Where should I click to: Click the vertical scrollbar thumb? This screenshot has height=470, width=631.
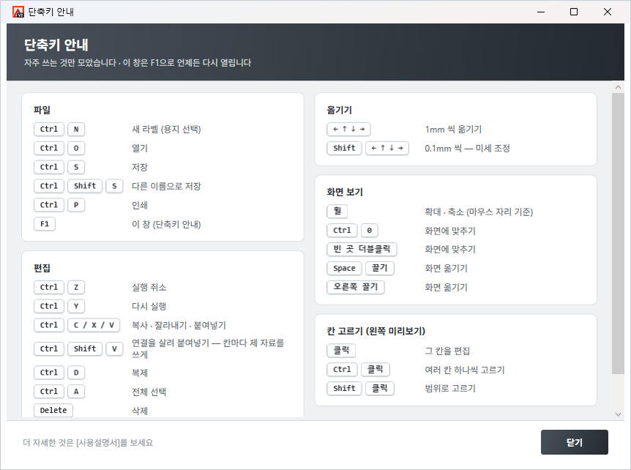(x=618, y=234)
